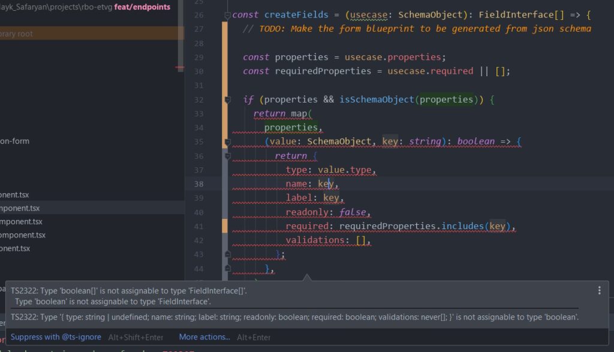Fold the arrow function at line 35
This screenshot has width=614, height=352.
[x=227, y=142]
